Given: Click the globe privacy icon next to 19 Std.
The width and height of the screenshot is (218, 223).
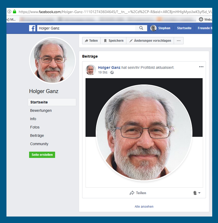Looking at the screenshot, I should (x=112, y=73).
